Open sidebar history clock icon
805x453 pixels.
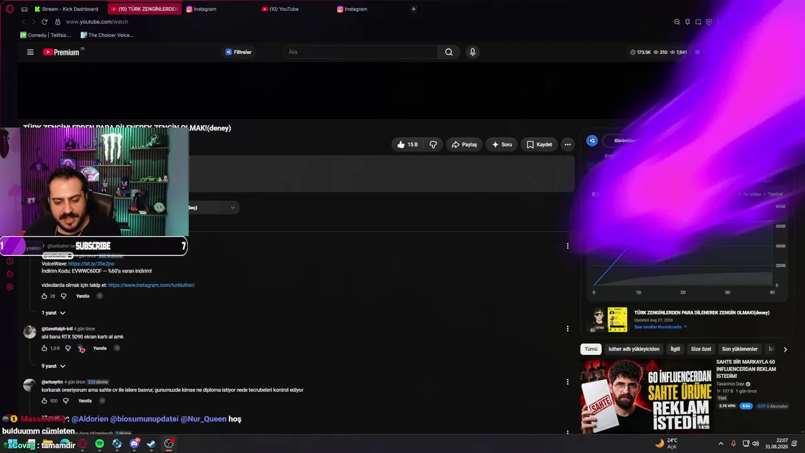pos(9,261)
